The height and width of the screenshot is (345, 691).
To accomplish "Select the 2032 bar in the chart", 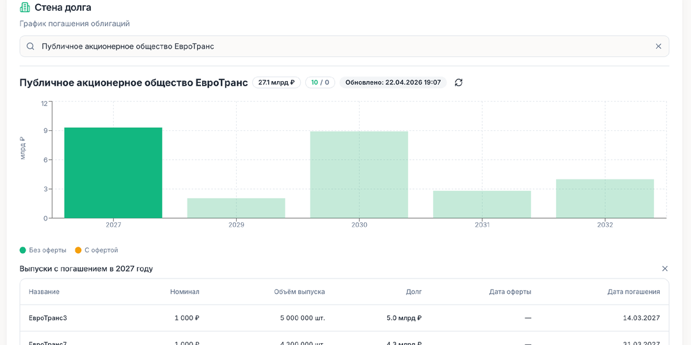I will [x=605, y=199].
